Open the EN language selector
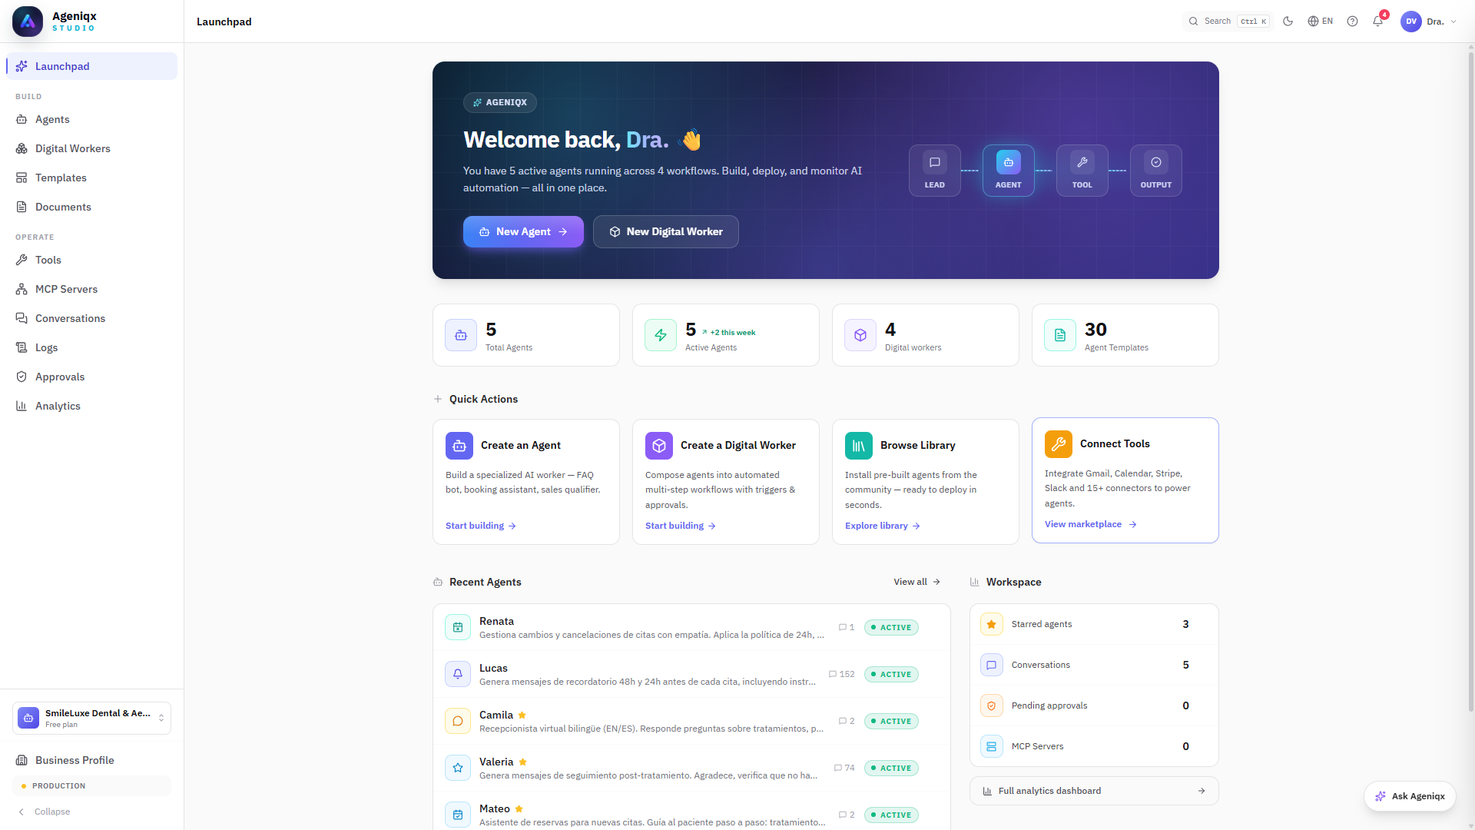Screen dimensions: 1475x830 pyautogui.click(x=1321, y=22)
